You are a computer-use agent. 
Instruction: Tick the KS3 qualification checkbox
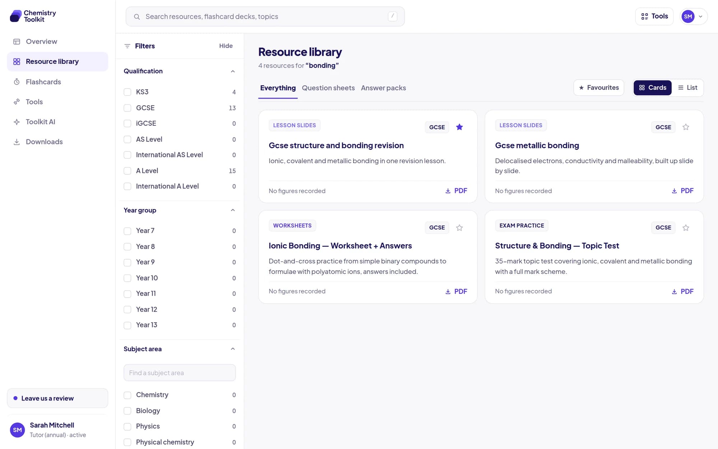[x=127, y=92]
